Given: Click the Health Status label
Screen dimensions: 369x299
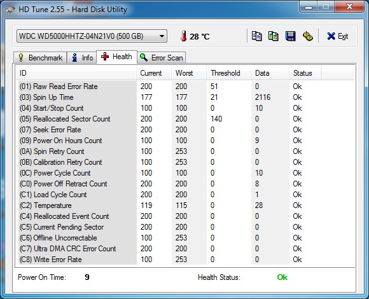Looking at the screenshot, I should (x=219, y=277).
